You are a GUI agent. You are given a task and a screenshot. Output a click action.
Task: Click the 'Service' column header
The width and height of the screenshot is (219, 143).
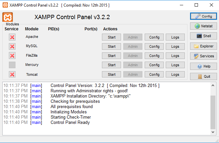12,29
